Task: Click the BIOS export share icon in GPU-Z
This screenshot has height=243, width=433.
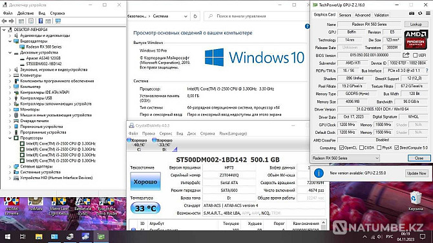Action: click(x=406, y=55)
